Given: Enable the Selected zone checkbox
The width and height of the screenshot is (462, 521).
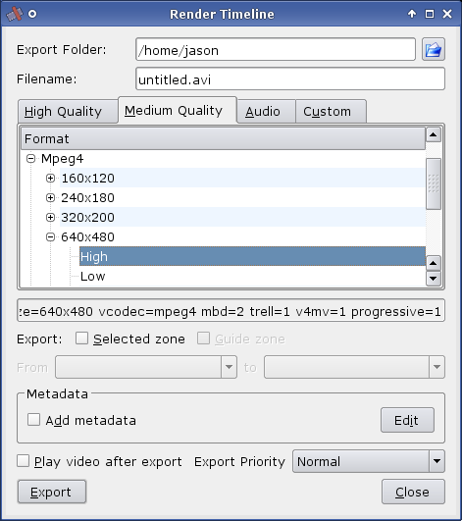Looking at the screenshot, I should (x=81, y=339).
